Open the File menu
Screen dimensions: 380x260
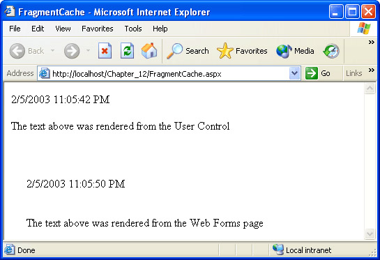pos(15,29)
